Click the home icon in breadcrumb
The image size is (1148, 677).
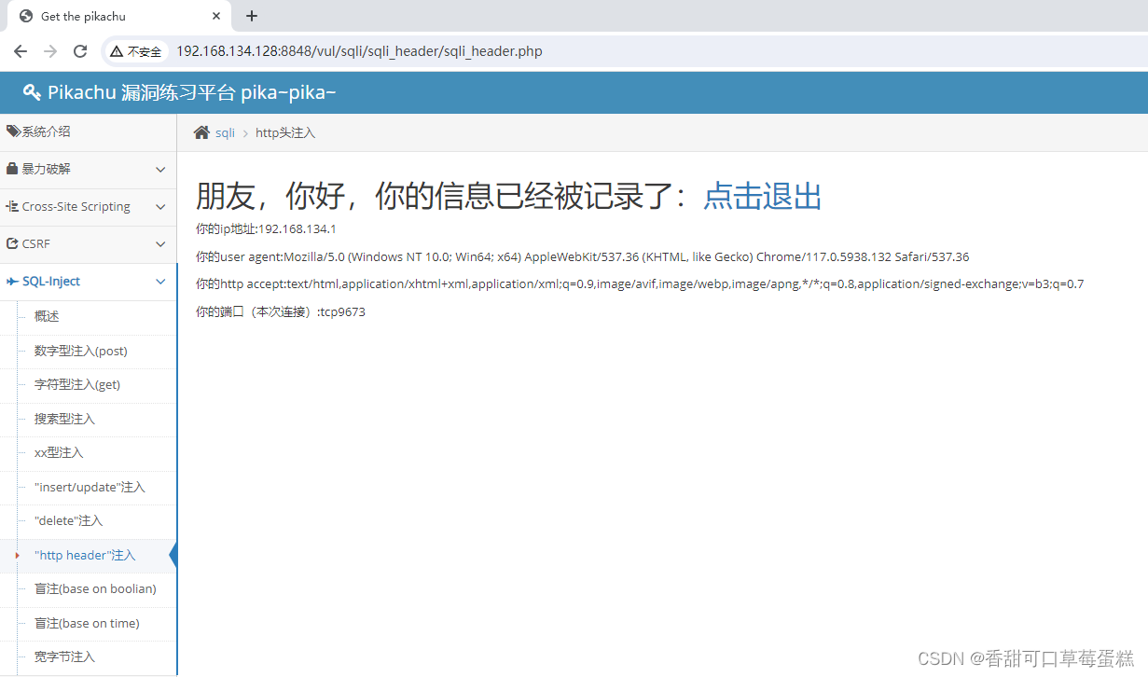[201, 132]
